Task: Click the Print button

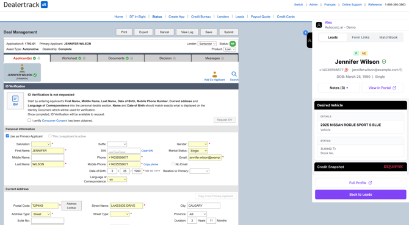Action: (x=124, y=32)
